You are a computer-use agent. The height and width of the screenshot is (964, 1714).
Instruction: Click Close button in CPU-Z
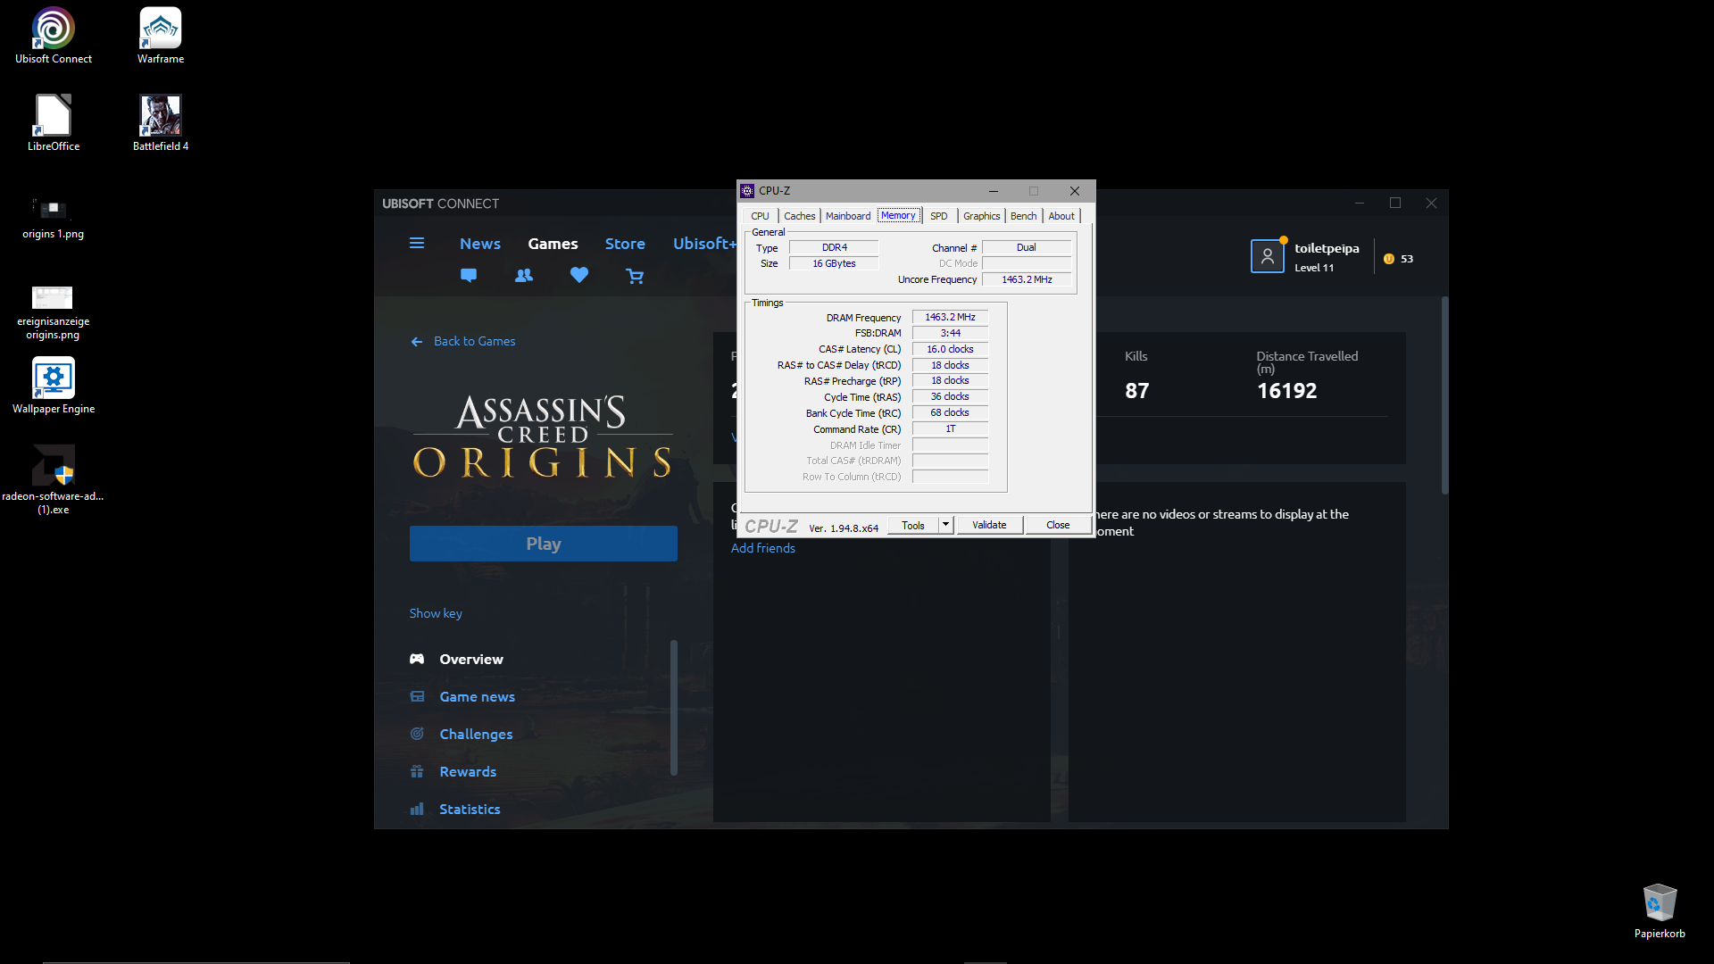[1058, 525]
